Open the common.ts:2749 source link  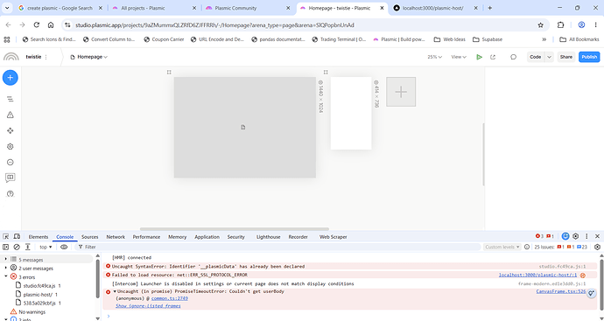point(170,298)
